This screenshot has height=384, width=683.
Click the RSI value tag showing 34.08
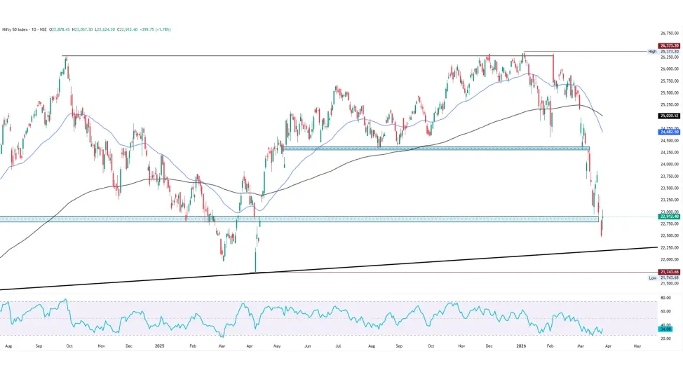(x=666, y=329)
